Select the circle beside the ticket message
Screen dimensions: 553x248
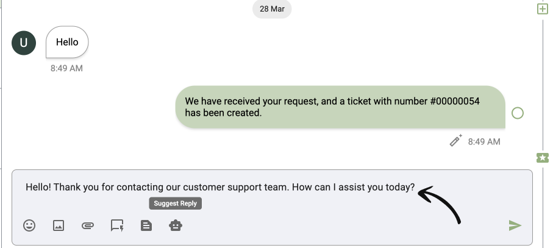[518, 113]
